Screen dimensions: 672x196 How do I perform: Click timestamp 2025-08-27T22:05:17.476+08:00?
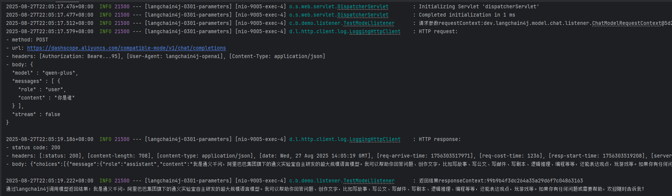click(50, 6)
